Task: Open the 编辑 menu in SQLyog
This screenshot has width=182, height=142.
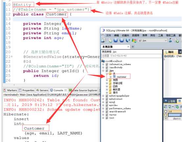Action: (x=116, y=35)
